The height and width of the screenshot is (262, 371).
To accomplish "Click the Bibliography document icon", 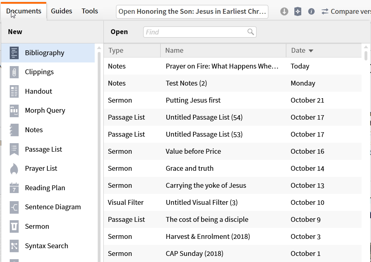I will (x=14, y=53).
